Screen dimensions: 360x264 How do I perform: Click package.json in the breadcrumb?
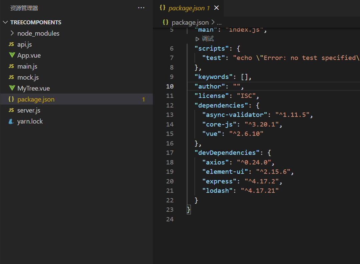(190, 22)
